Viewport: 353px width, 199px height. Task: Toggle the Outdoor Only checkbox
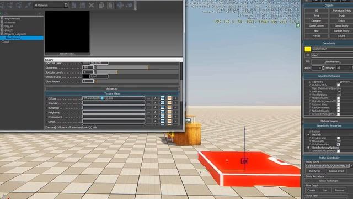point(338,85)
